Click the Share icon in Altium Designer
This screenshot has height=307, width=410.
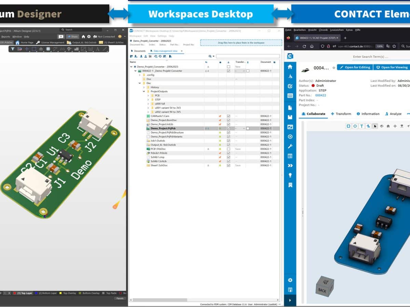[x=73, y=36]
